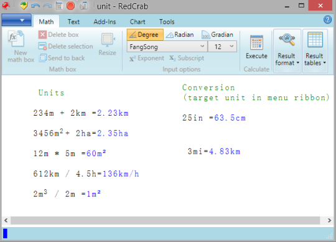336x242 pixels.
Task: Click Delete box red X icon
Action: click(42, 34)
